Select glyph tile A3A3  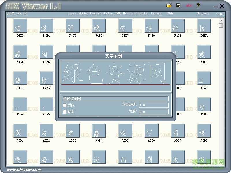[x=204, y=78]
